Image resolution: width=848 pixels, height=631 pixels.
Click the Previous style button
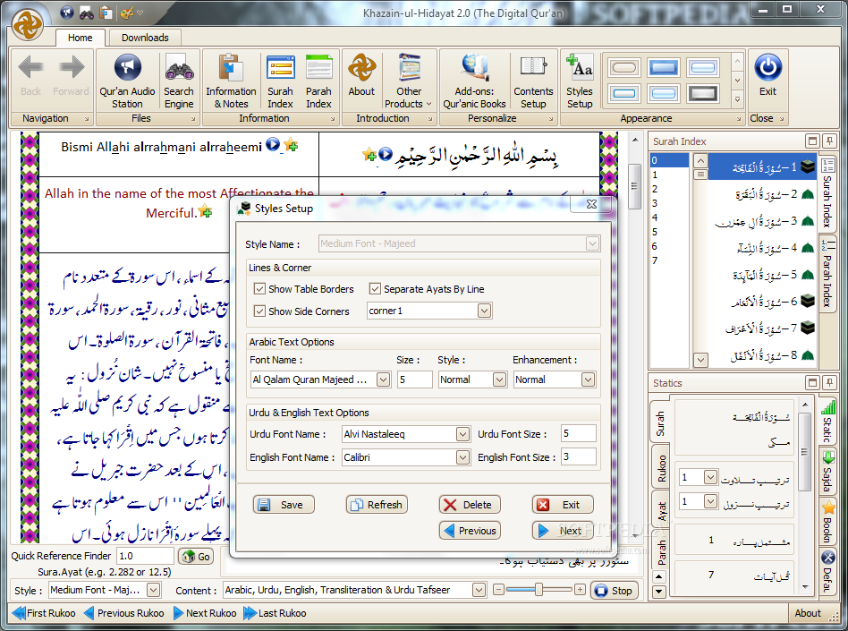click(470, 531)
